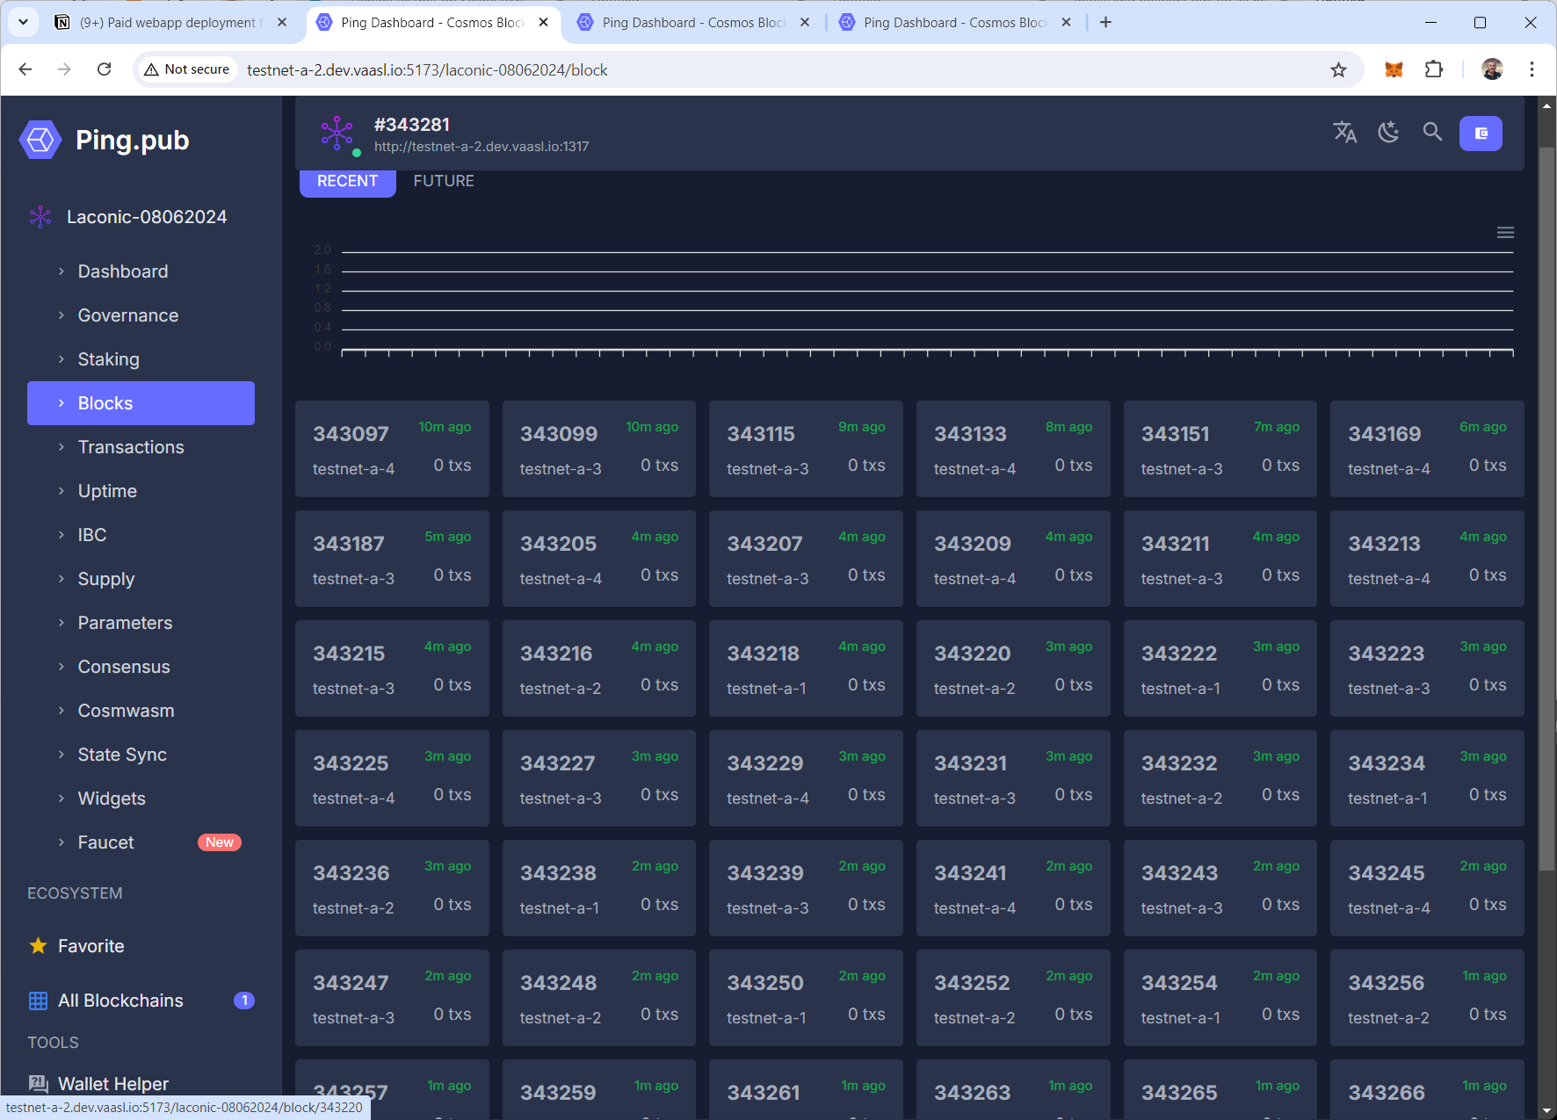This screenshot has width=1557, height=1120.
Task: Click the Ping.pub logo
Action: (105, 140)
